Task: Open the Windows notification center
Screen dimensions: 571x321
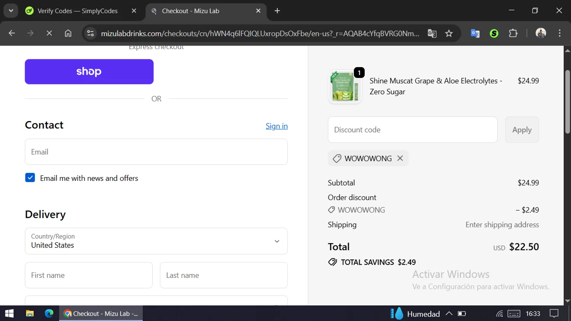Action: [x=554, y=313]
